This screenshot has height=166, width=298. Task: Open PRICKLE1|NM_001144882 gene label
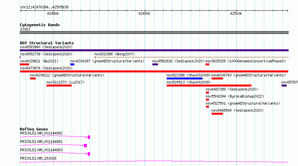[41, 133]
